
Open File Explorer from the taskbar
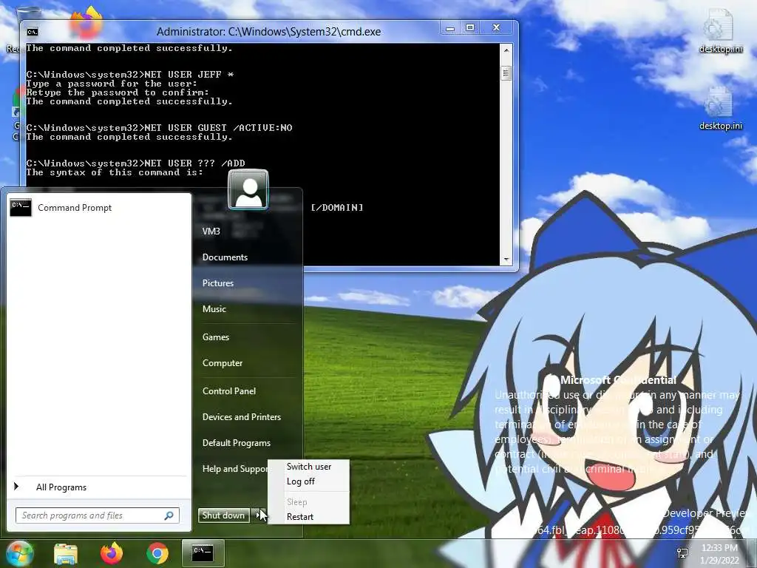tap(66, 553)
